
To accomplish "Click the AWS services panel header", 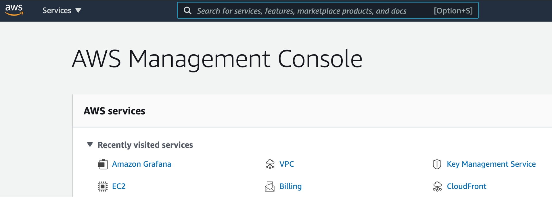I will (x=114, y=111).
